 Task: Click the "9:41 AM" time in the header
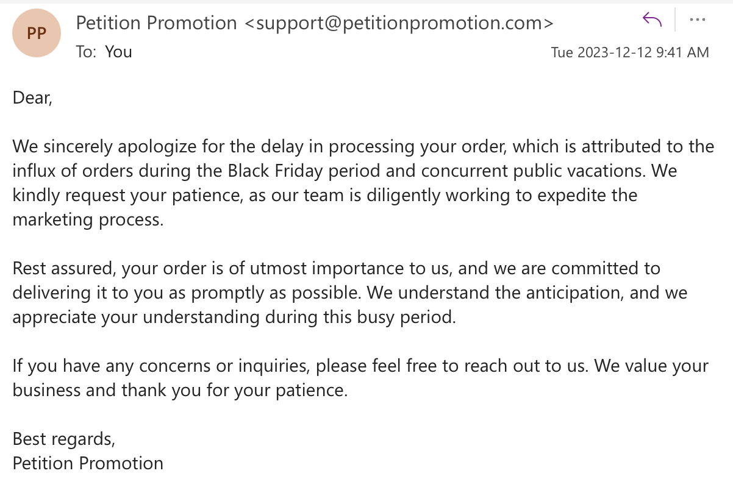click(682, 52)
